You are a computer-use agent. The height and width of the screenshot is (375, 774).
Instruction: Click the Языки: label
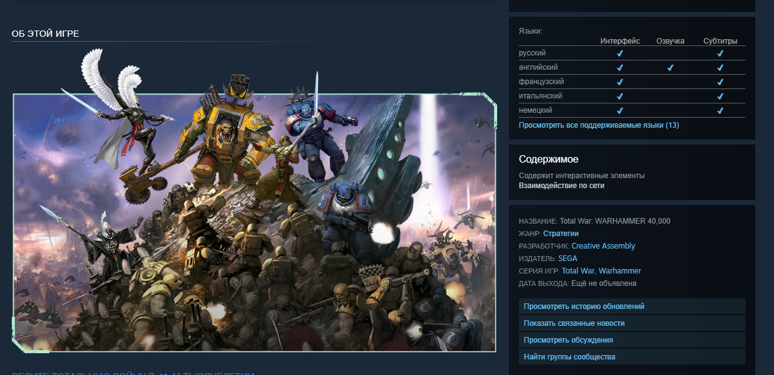[531, 31]
